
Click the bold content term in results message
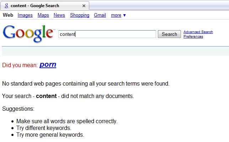[46, 96]
